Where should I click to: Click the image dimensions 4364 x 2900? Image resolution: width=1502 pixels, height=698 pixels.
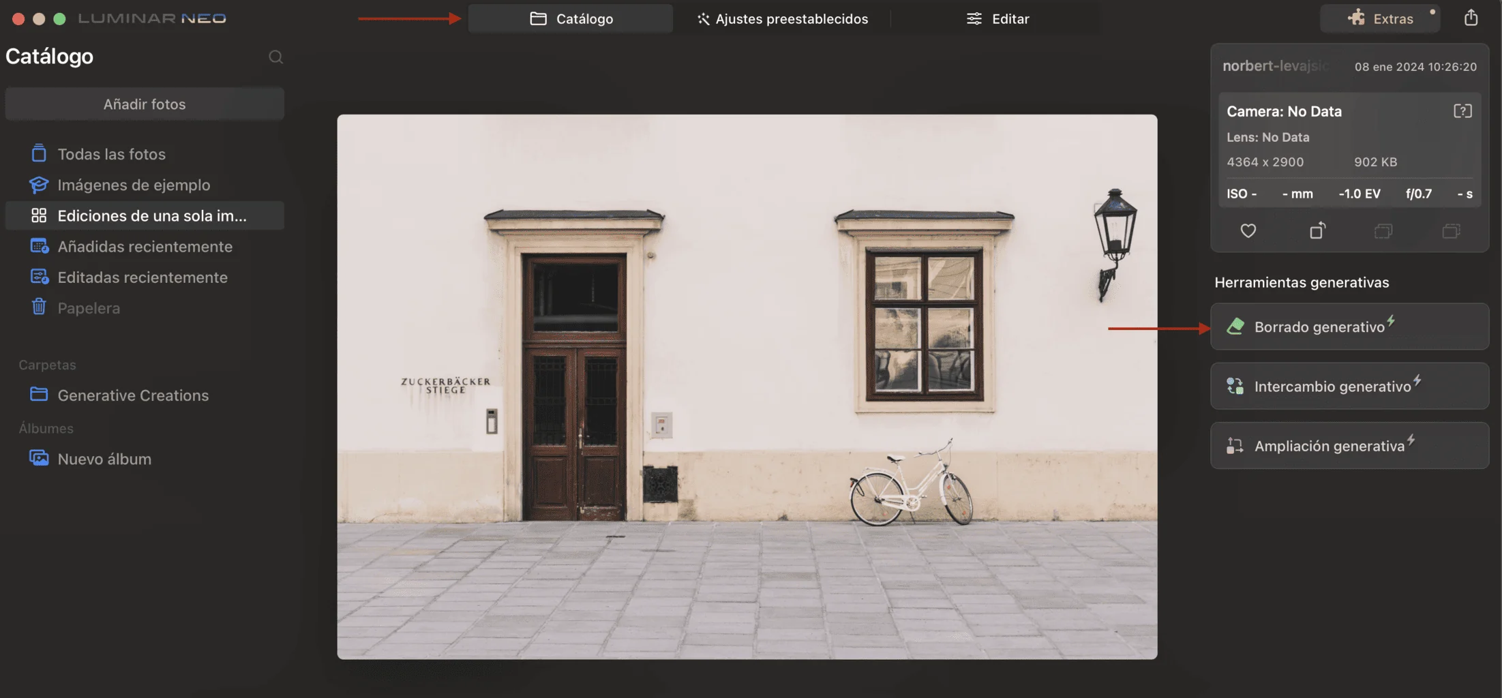[1265, 162]
